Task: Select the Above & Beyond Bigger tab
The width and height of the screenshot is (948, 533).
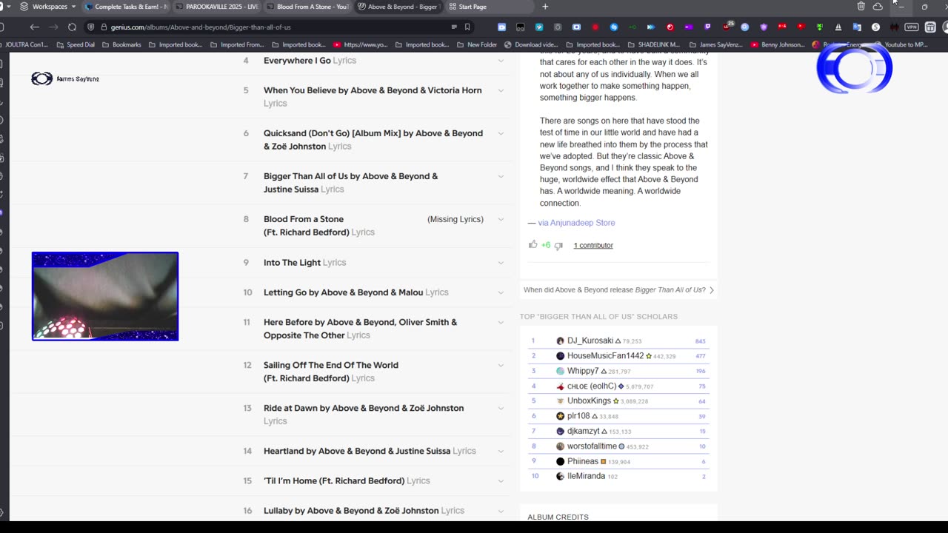Action: coord(398,7)
